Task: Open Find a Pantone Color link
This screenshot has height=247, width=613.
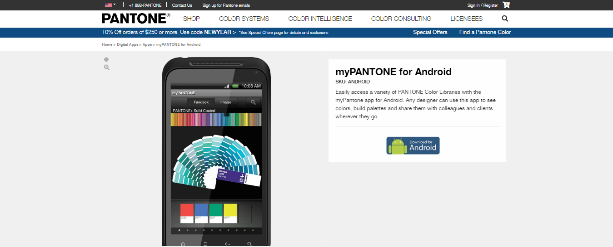Action: (485, 32)
